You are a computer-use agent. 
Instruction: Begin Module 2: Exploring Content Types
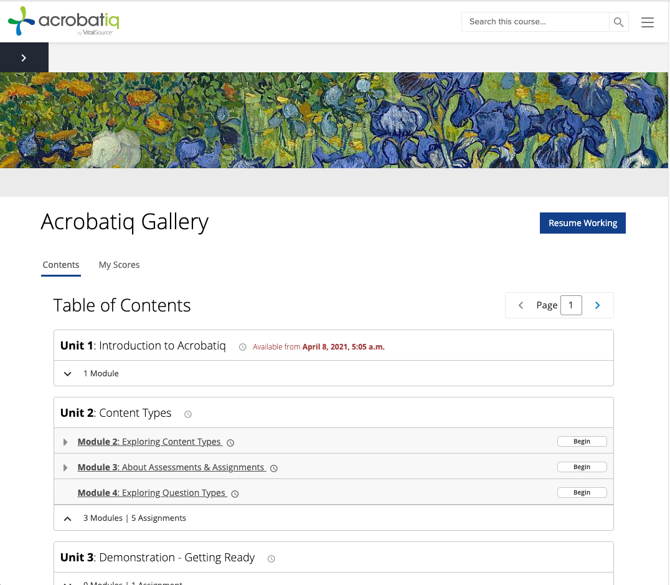tap(582, 441)
